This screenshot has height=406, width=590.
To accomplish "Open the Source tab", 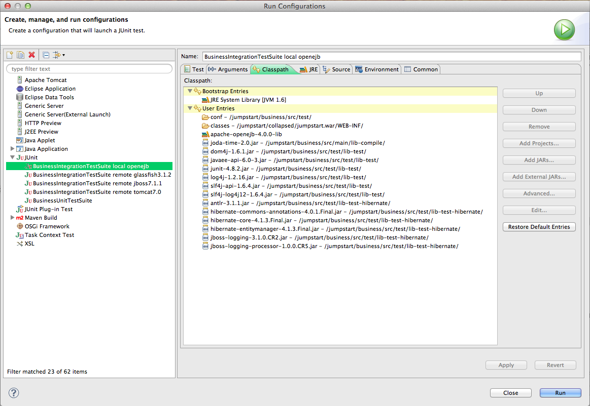I will click(x=336, y=69).
